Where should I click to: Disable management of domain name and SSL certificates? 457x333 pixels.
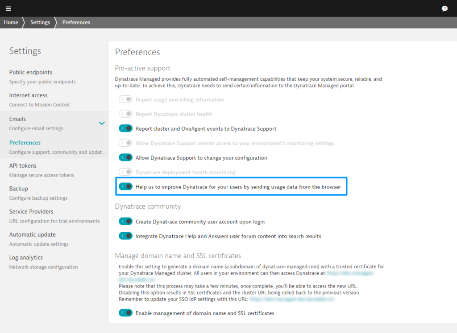click(x=125, y=313)
